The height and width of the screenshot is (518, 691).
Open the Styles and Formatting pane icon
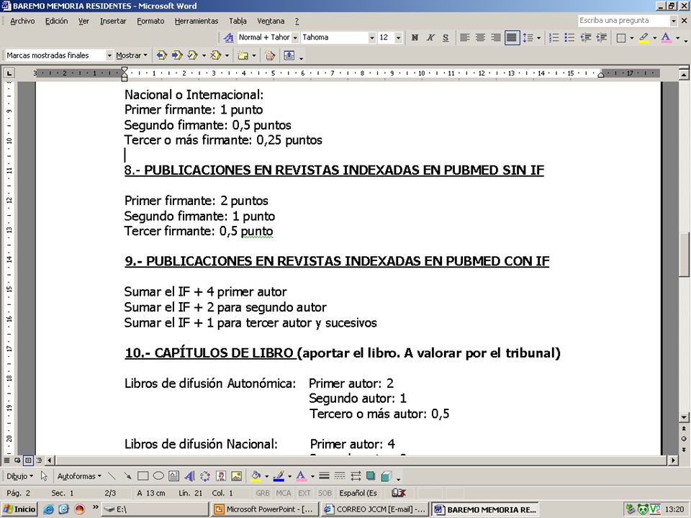coord(228,37)
